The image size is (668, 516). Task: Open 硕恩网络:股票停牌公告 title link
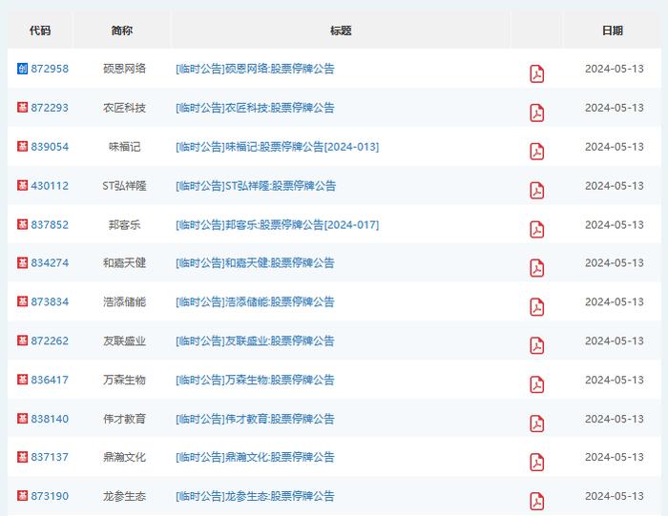(255, 69)
